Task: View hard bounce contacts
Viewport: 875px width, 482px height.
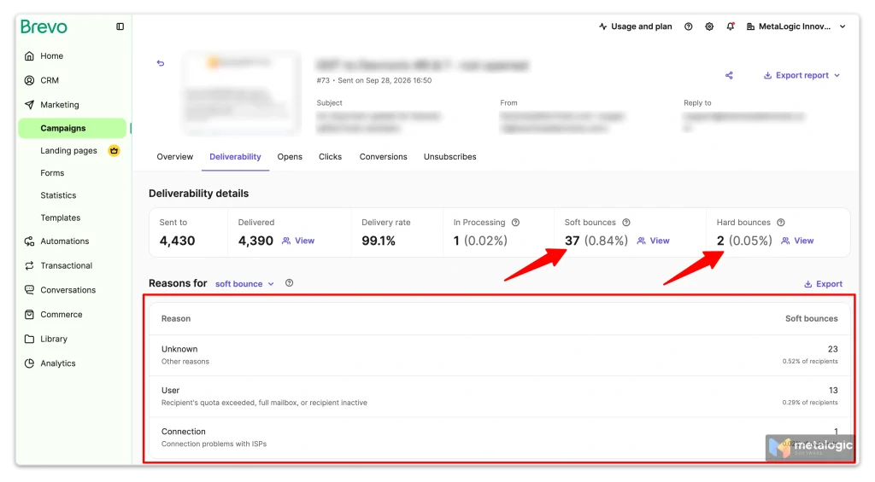Action: (x=797, y=241)
